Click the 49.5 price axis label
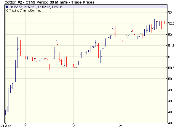The image size is (182, 132). click(172, 90)
